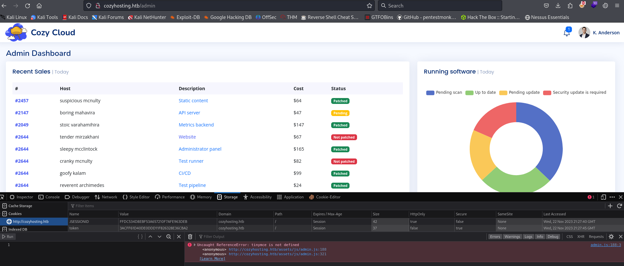The width and height of the screenshot is (624, 266).
Task: Switch devtools to responsive design mode
Action: 603,197
